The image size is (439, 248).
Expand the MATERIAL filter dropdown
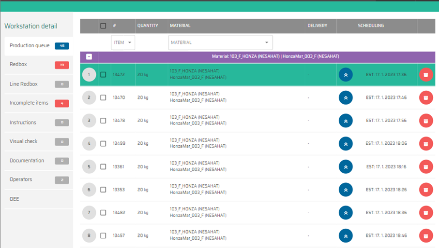[x=220, y=42]
